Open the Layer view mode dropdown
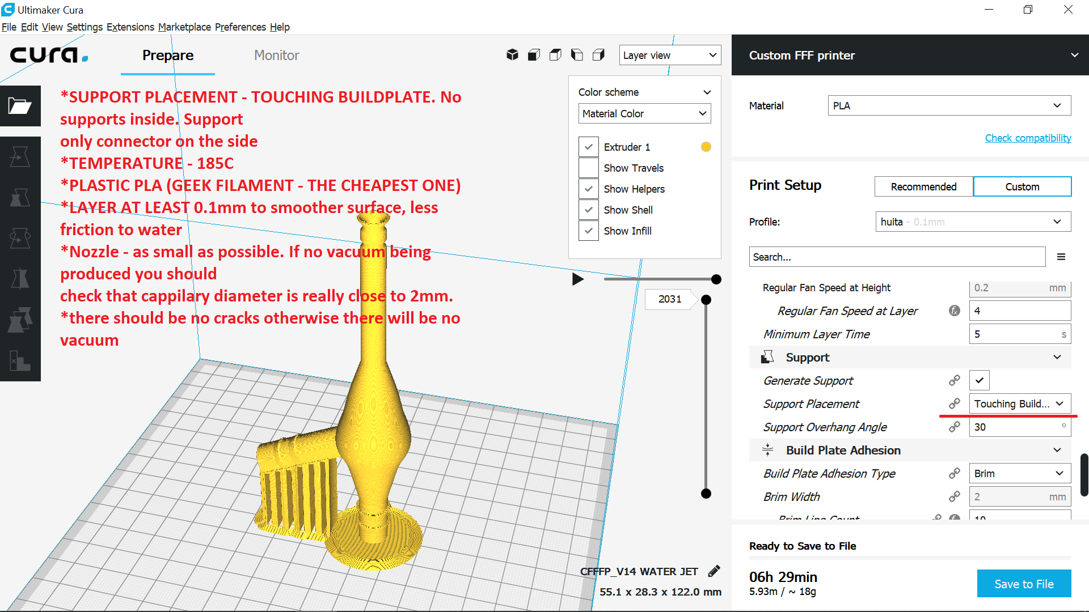The image size is (1089, 612). click(x=670, y=55)
